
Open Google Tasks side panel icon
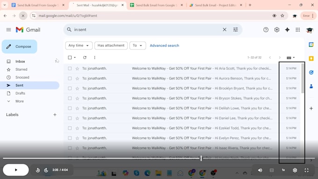point(311,72)
